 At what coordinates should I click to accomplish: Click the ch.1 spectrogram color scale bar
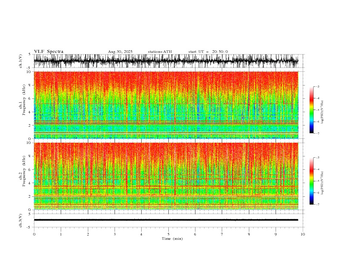[311, 110]
